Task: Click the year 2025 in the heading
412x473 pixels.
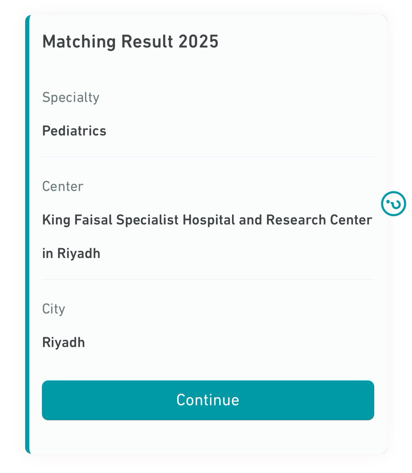Action: click(x=198, y=41)
